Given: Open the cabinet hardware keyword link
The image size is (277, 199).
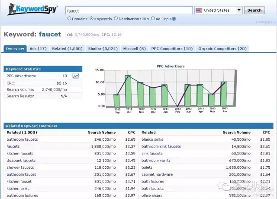Looking at the screenshot, I should click(x=157, y=174).
